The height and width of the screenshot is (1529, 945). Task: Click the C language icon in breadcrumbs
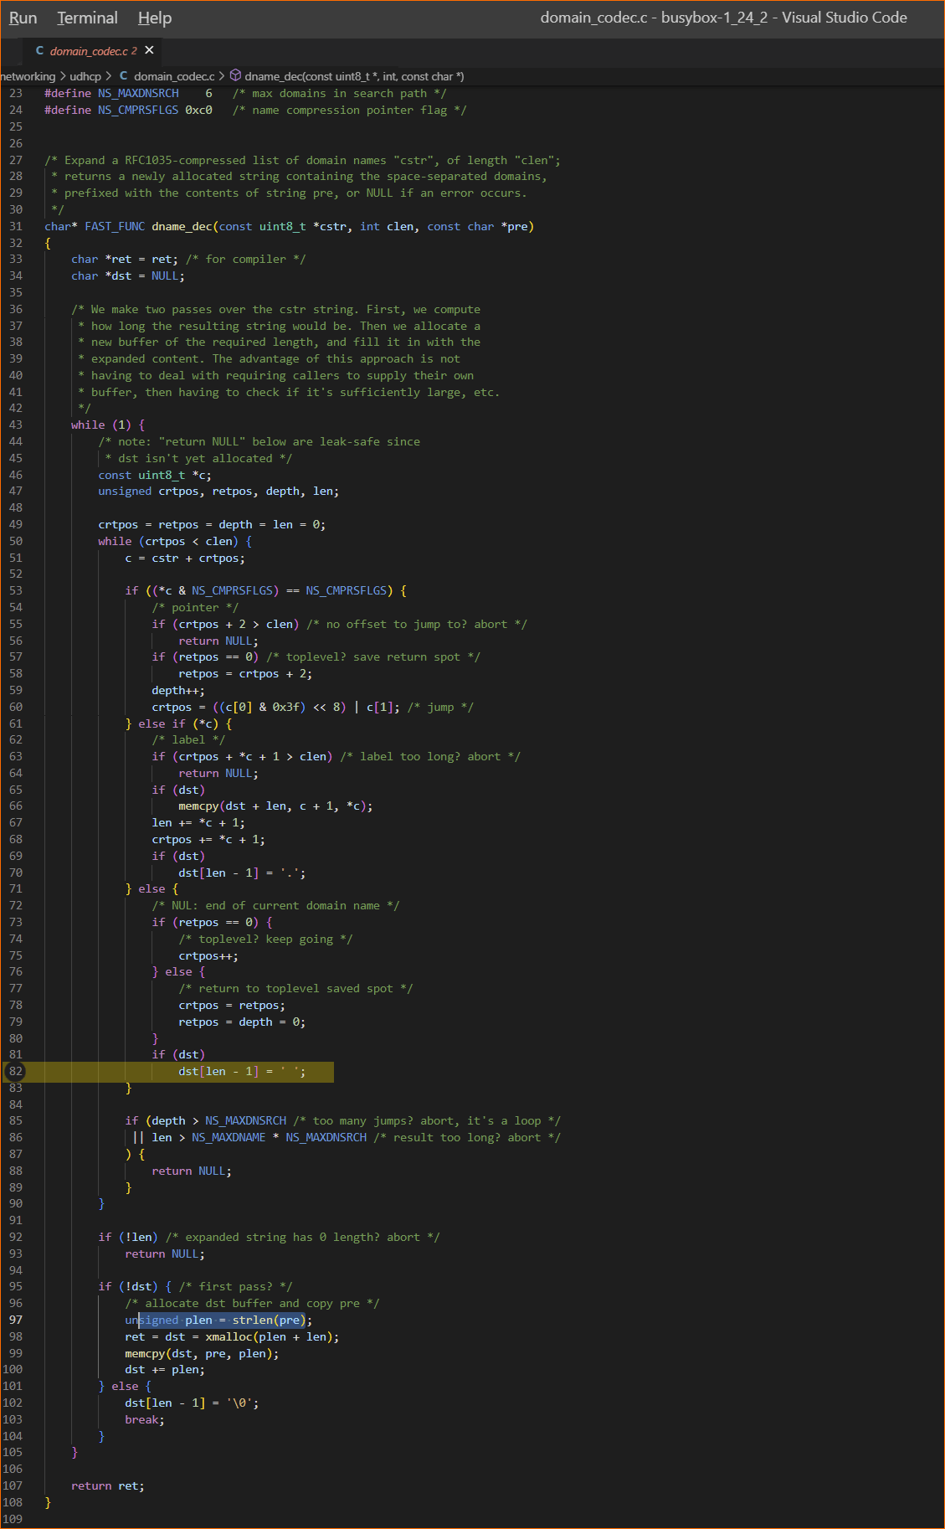pyautogui.click(x=124, y=76)
